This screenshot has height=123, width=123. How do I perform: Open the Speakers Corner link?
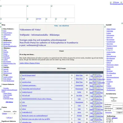point(112,46)
